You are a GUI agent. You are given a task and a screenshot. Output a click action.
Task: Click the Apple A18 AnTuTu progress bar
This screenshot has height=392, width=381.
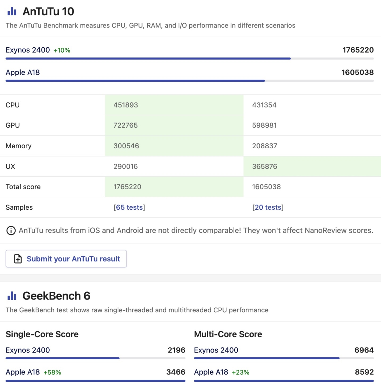(190, 81)
